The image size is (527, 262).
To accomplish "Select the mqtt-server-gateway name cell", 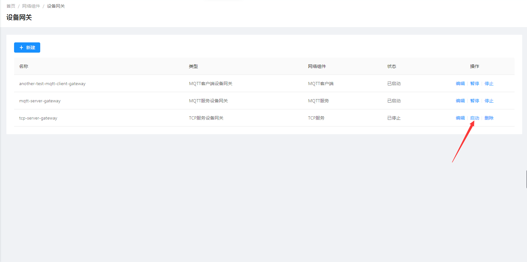I will point(40,101).
